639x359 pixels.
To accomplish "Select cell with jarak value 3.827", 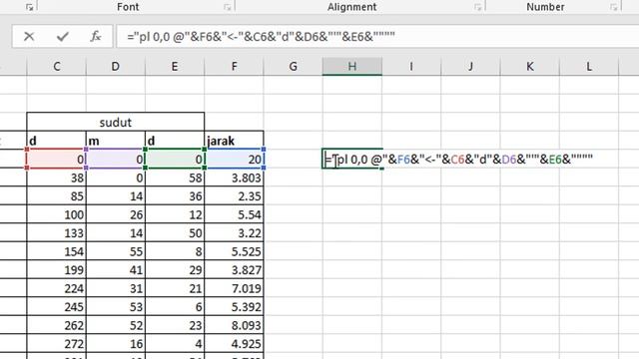I will pos(234,270).
